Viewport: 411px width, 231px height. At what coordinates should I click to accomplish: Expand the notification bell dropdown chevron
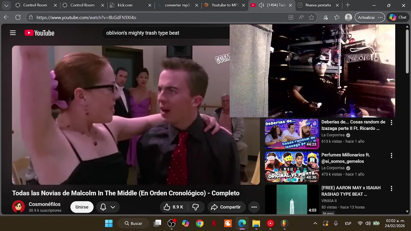click(113, 207)
